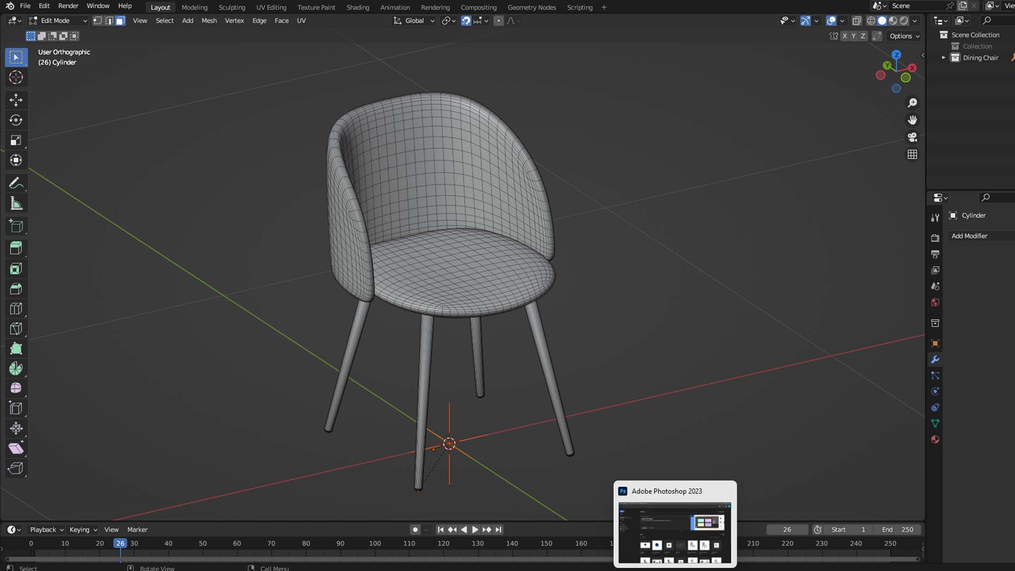
Task: Toggle X-ray view
Action: click(857, 21)
